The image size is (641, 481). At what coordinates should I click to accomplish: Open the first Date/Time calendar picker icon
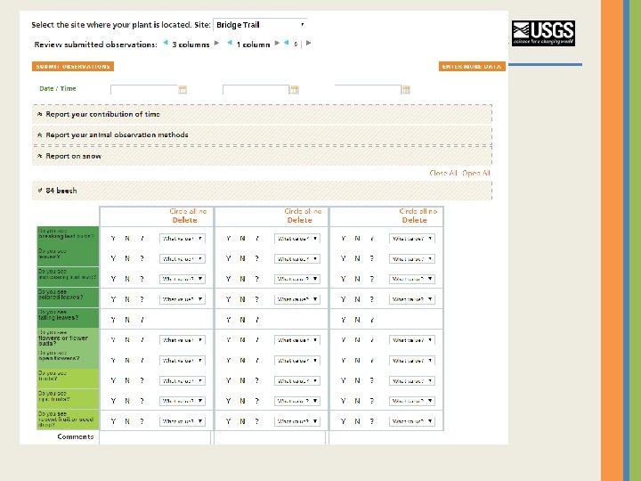coord(183,90)
